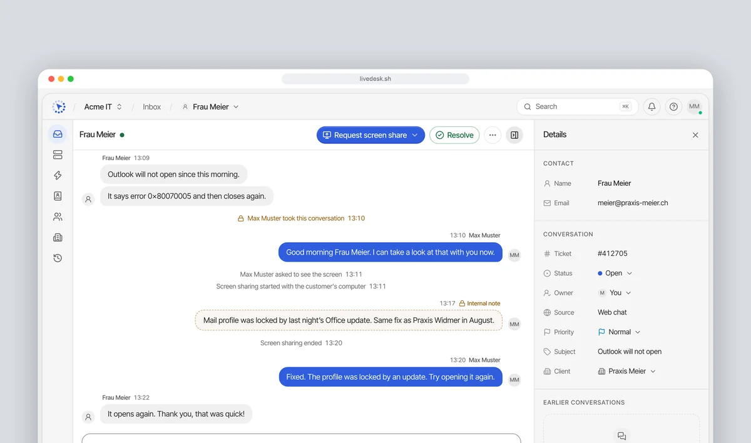Click the Good morning Frau Meier reply bubble

coord(391,252)
